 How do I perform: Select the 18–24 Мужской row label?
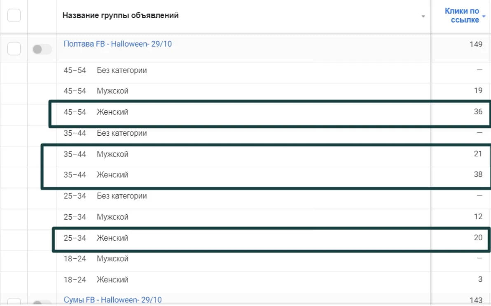pyautogui.click(x=96, y=259)
